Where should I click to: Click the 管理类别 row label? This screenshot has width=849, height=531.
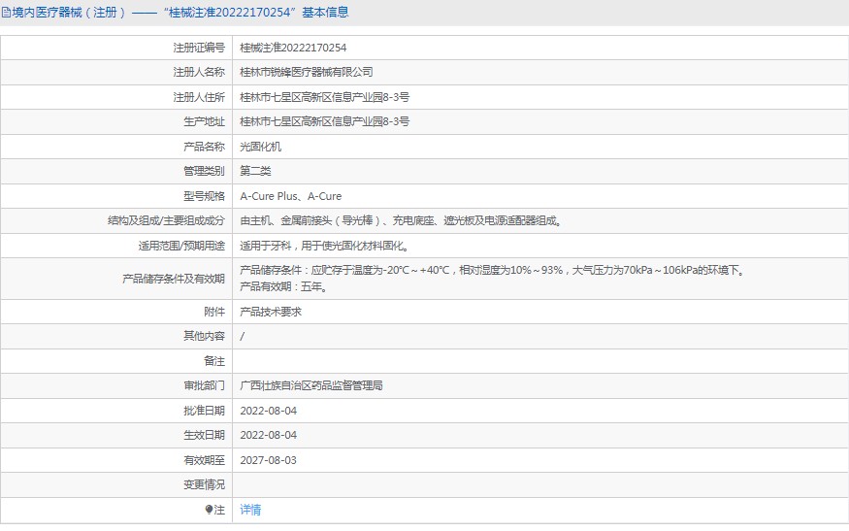tap(204, 171)
